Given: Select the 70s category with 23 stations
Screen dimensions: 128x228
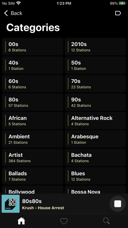Looking at the screenshot, I should [x=95, y=84].
